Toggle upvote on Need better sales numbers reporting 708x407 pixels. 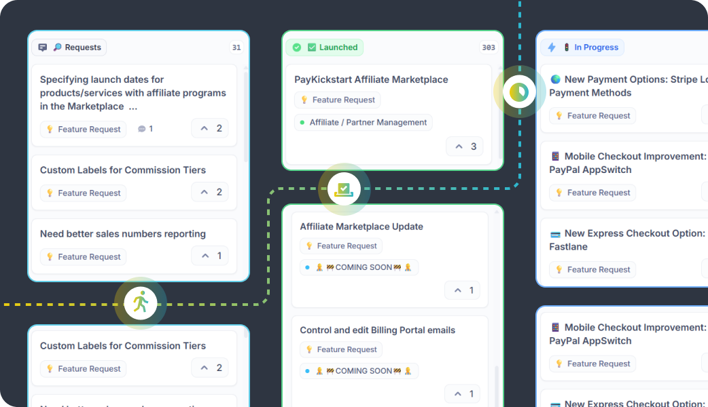coord(210,256)
